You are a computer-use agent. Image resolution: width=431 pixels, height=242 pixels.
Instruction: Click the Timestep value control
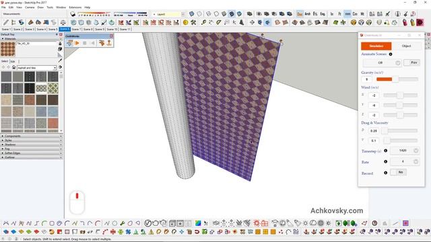pyautogui.click(x=405, y=151)
